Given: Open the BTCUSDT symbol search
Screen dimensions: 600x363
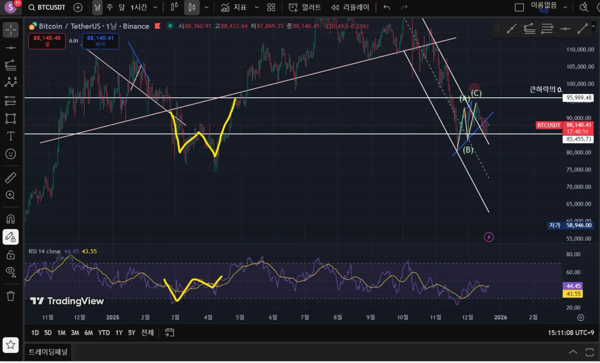Looking at the screenshot, I should click(x=46, y=7).
